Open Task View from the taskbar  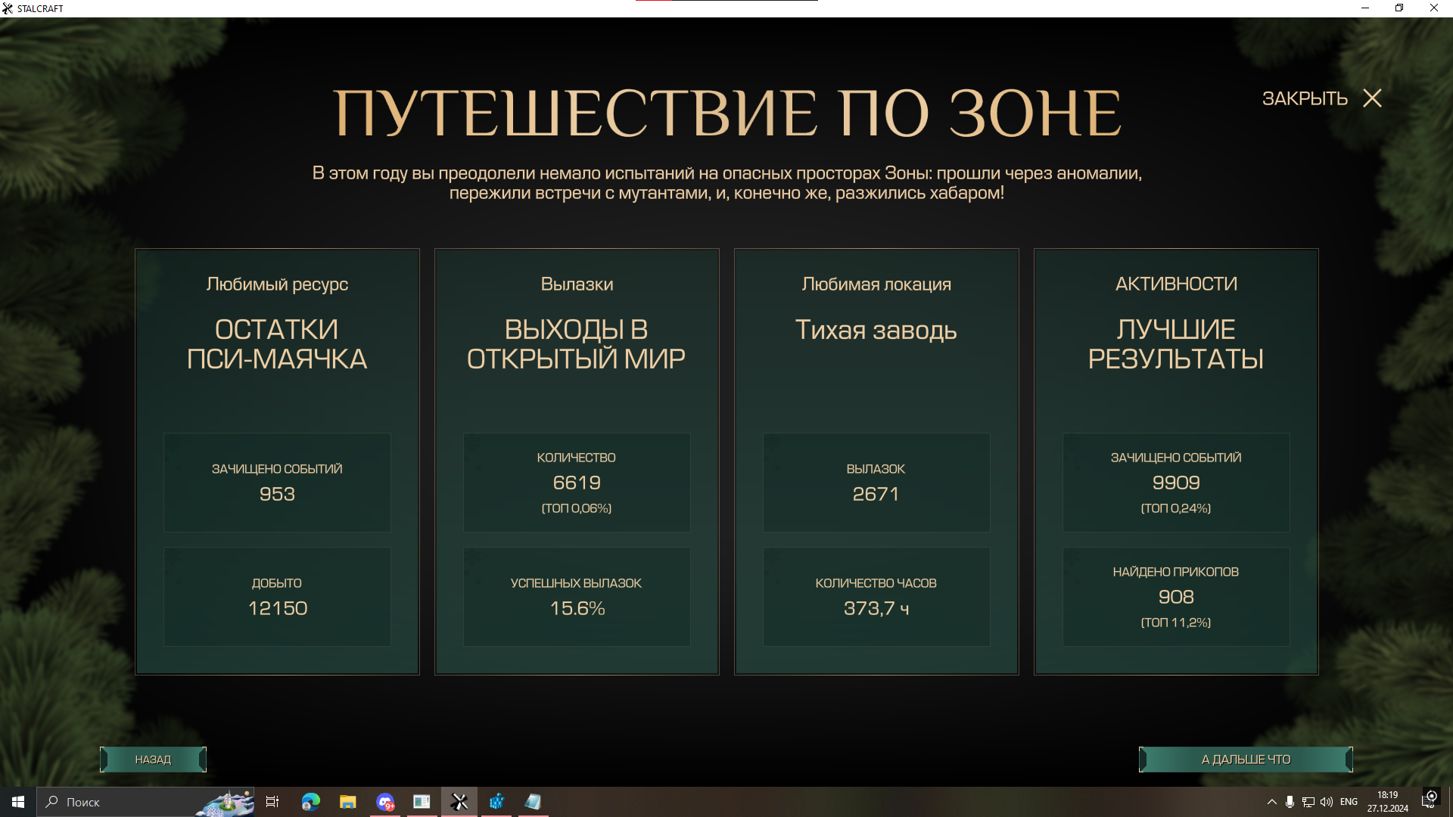pyautogui.click(x=272, y=802)
